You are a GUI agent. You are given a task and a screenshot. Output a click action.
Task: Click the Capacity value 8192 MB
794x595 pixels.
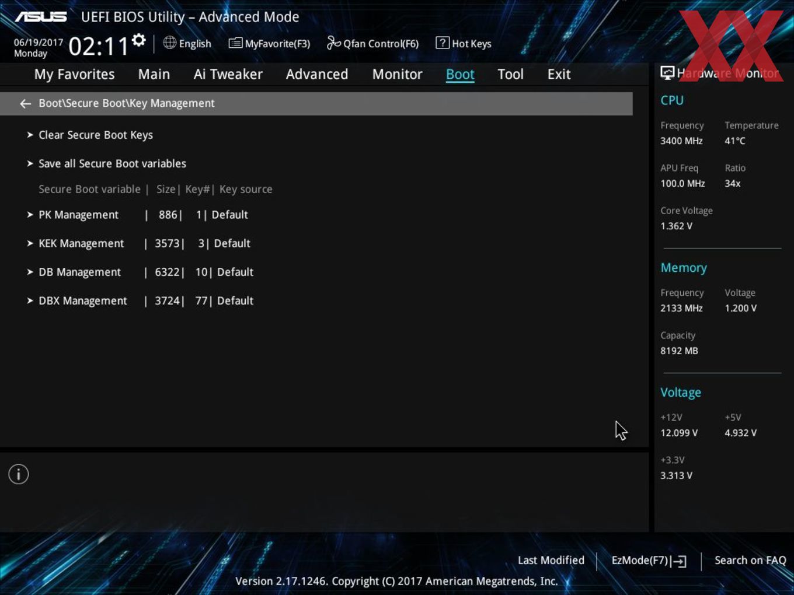pyautogui.click(x=679, y=351)
